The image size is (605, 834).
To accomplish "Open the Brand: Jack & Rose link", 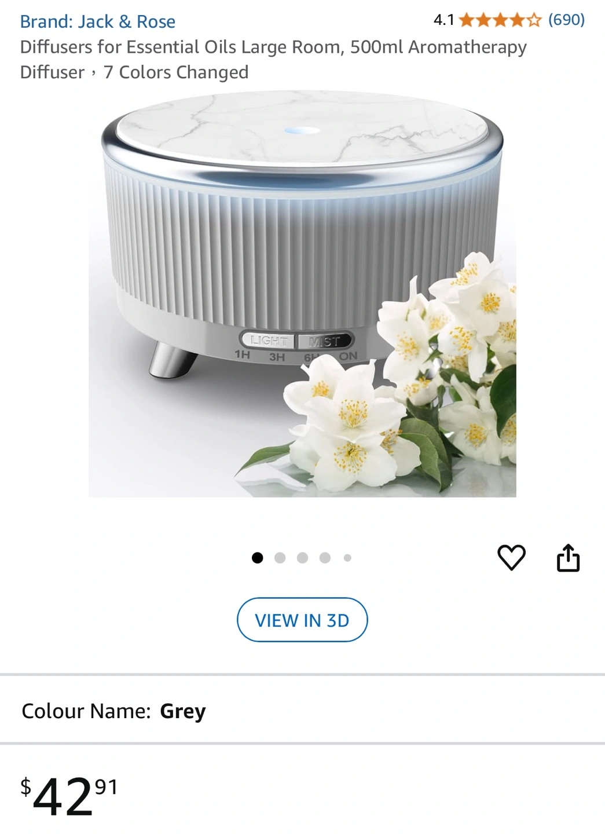I will click(98, 21).
